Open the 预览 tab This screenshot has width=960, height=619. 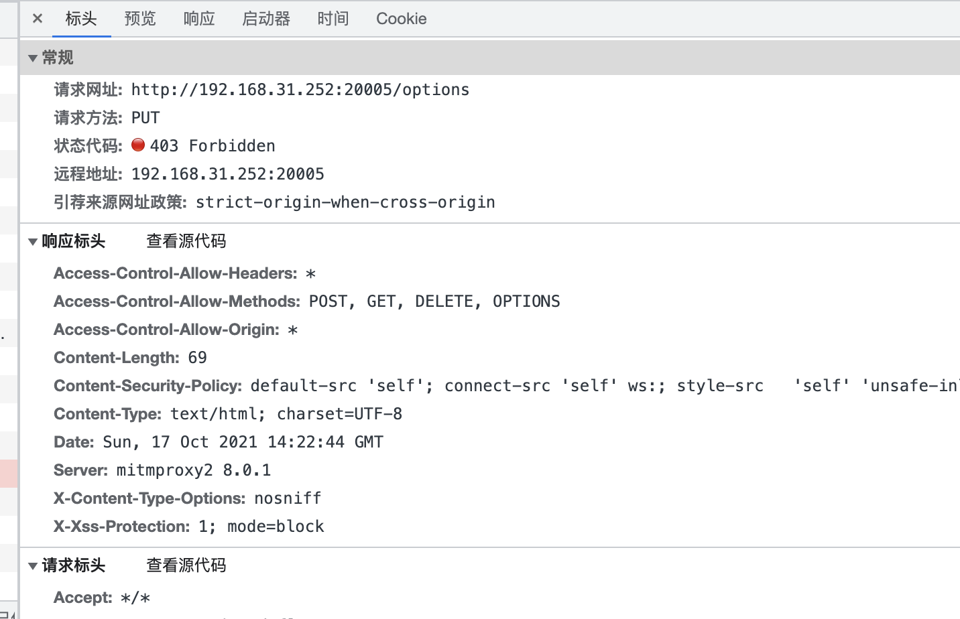[x=140, y=19]
